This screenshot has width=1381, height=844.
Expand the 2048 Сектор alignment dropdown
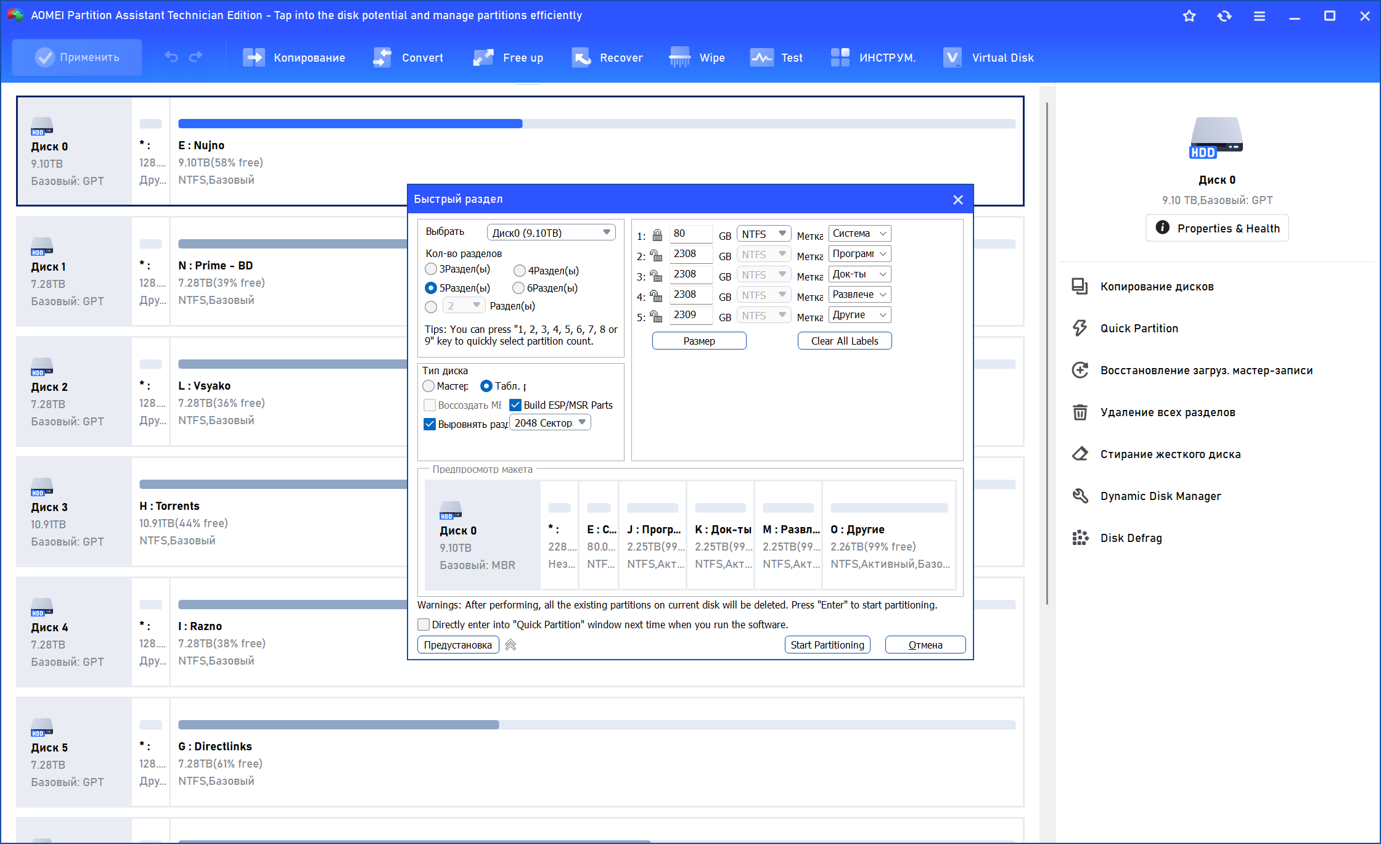pyautogui.click(x=550, y=423)
